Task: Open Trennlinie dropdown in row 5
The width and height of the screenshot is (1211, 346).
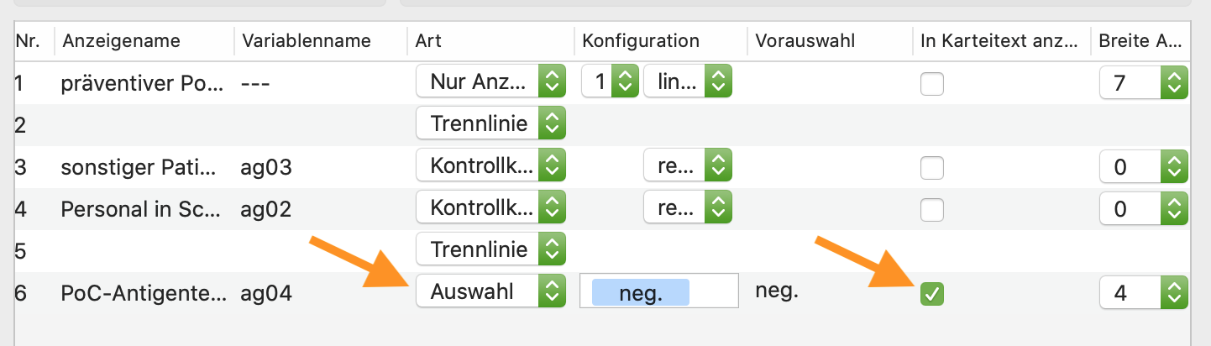Action: click(x=491, y=249)
